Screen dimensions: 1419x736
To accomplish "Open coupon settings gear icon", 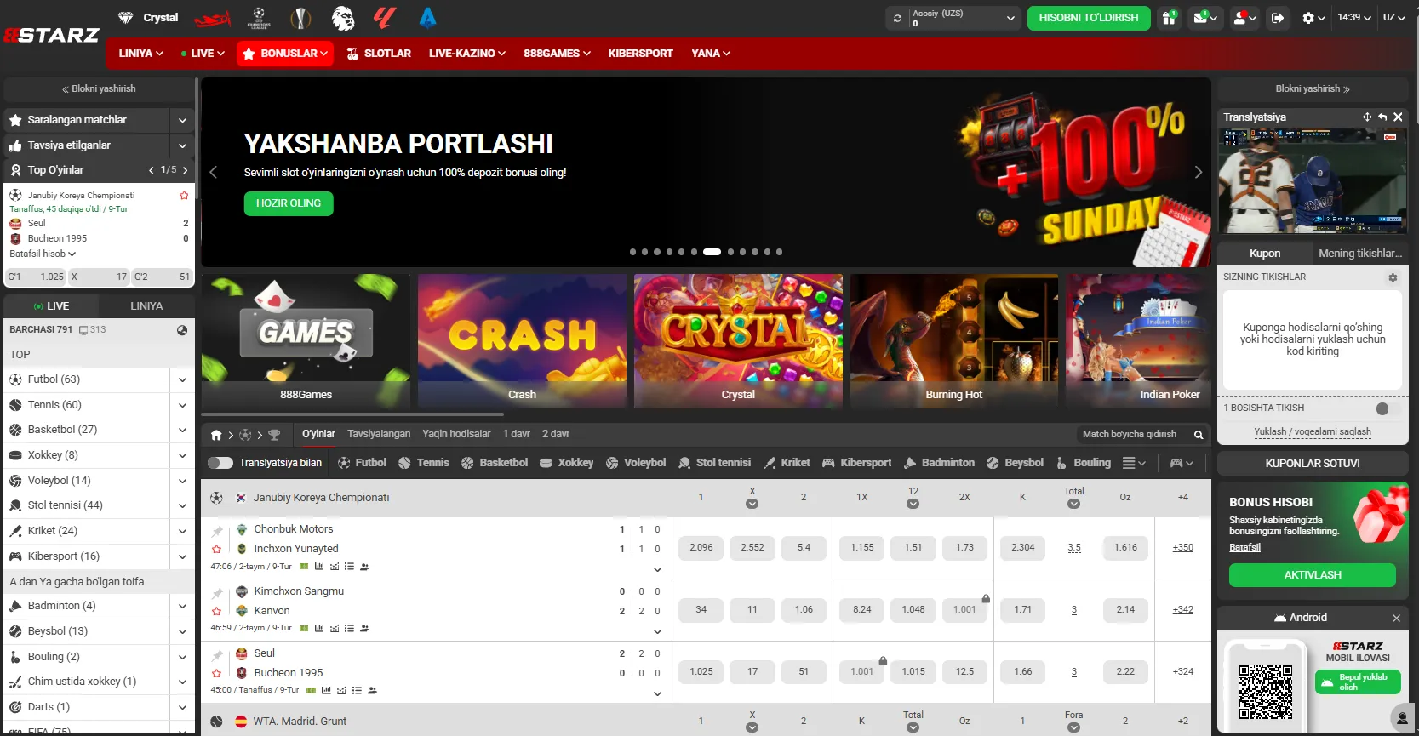I will click(1393, 277).
